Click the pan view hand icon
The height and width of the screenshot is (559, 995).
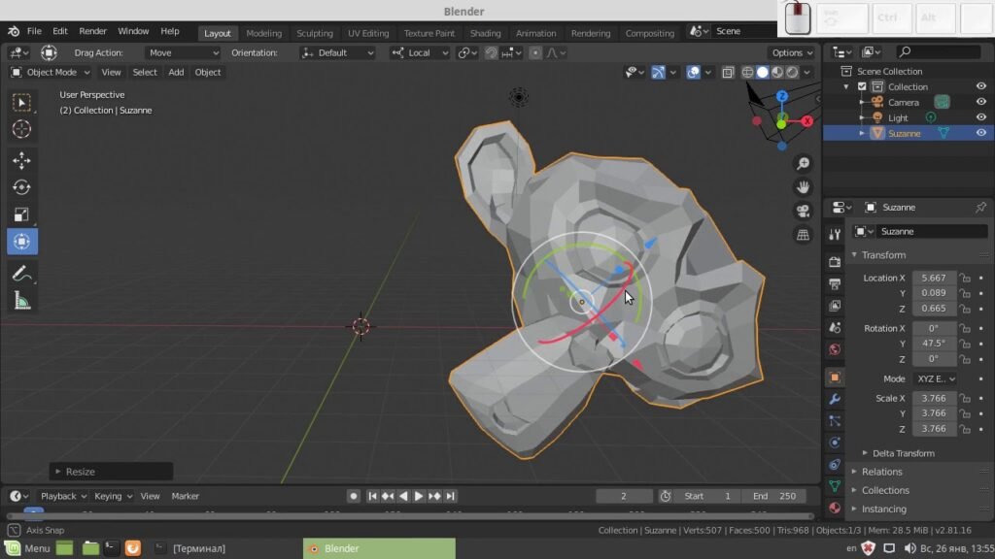[x=803, y=187]
